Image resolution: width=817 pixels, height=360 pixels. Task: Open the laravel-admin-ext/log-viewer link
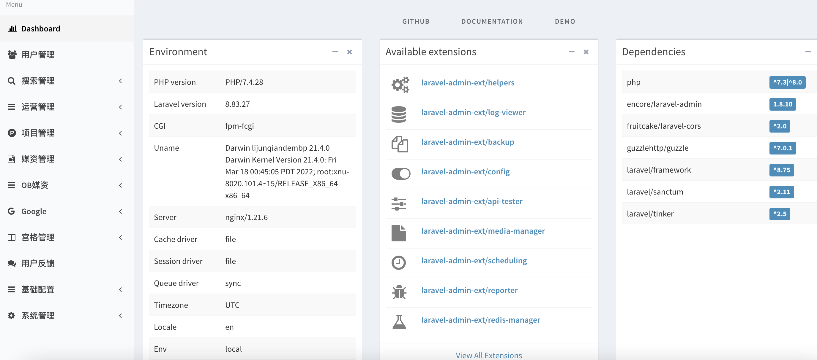473,112
